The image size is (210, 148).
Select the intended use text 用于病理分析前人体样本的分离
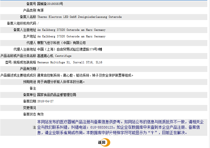[61, 82]
